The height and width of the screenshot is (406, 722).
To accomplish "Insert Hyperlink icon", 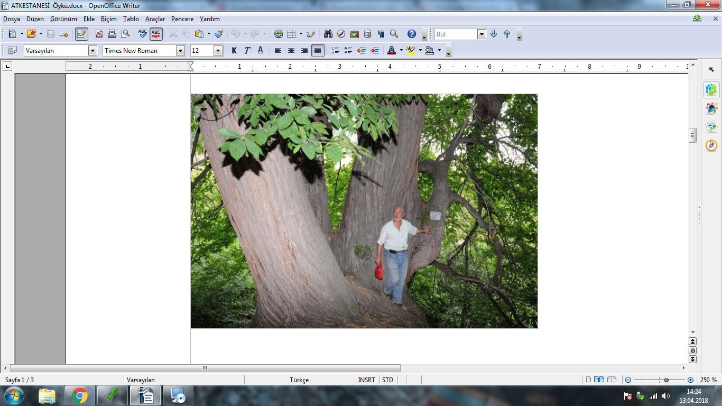I will (x=279, y=34).
